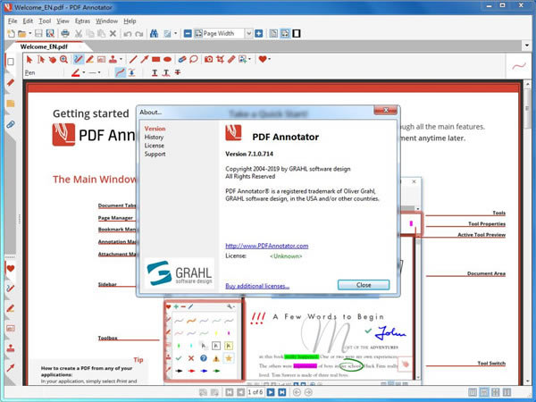536x402 pixels.
Task: Choose the Select arrow tool
Action: pyautogui.click(x=29, y=60)
